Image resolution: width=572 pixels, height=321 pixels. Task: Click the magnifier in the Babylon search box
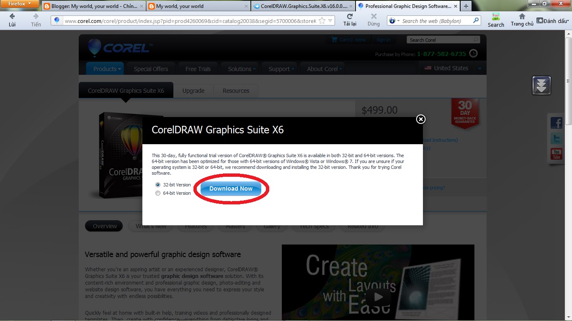click(x=476, y=20)
